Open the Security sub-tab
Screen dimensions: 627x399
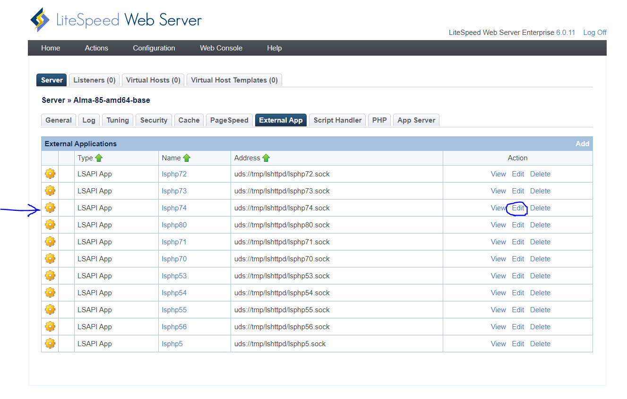click(x=154, y=120)
